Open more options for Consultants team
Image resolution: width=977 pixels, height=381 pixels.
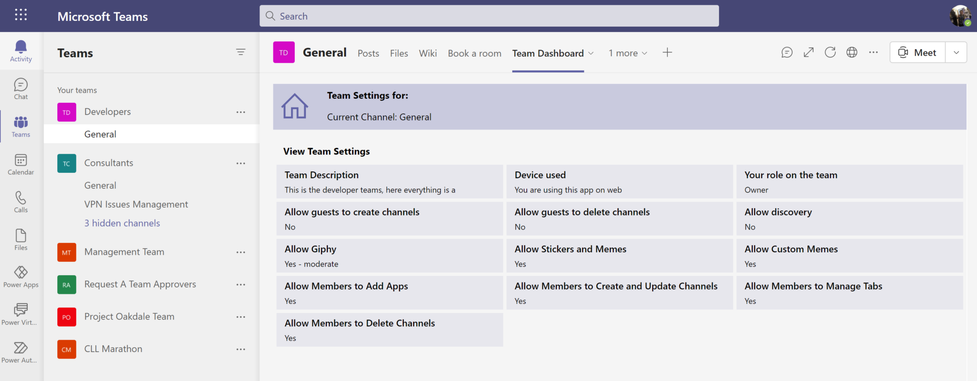click(241, 163)
